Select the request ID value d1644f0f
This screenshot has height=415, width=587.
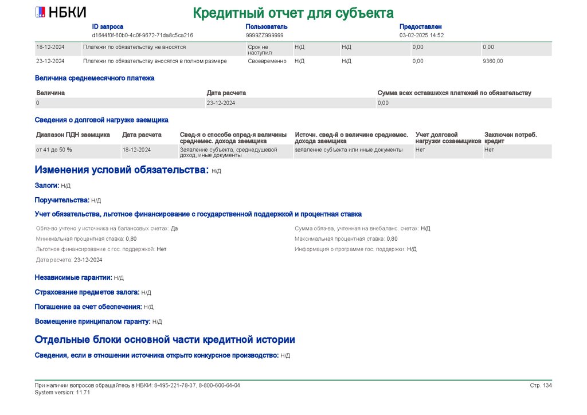point(142,35)
